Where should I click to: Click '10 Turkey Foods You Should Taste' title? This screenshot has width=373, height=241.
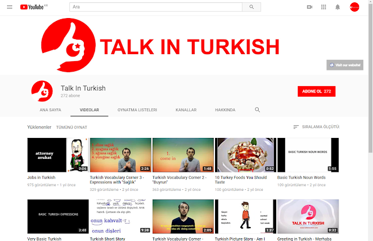[x=241, y=180]
